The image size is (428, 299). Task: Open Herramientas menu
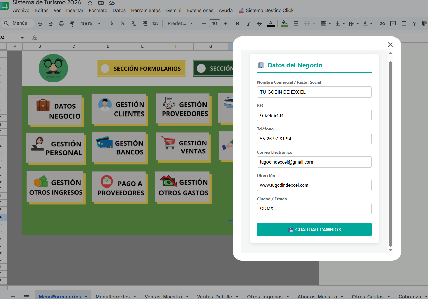point(146,10)
